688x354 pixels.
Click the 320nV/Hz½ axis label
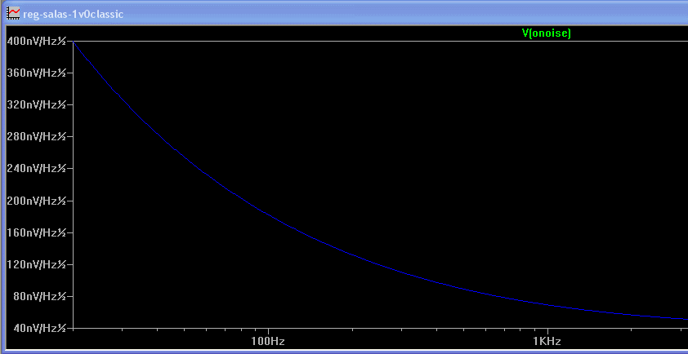tap(37, 104)
